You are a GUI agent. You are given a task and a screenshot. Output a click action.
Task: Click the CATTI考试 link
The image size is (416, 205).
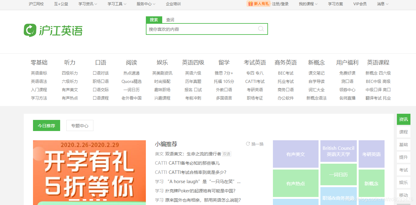tap(255, 82)
